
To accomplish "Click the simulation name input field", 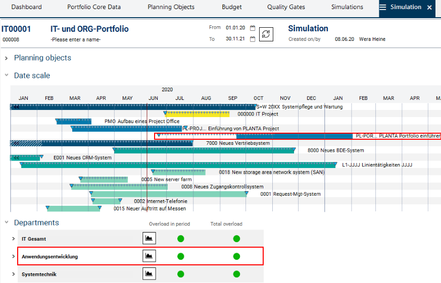I will (x=76, y=39).
